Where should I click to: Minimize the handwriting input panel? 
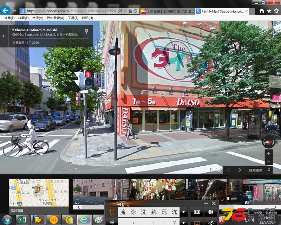(x=206, y=203)
